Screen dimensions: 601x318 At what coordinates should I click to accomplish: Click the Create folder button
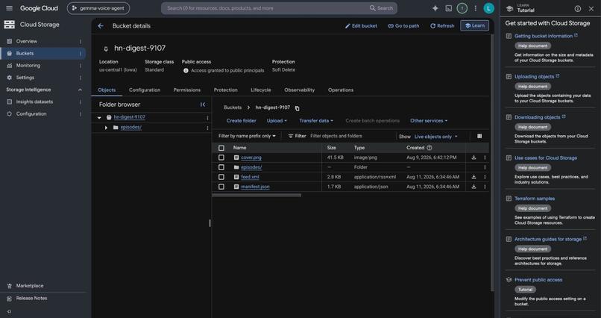click(x=242, y=120)
